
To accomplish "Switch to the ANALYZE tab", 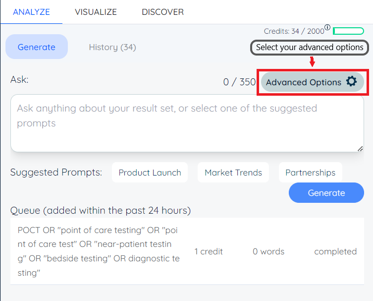I will pyautogui.click(x=31, y=12).
